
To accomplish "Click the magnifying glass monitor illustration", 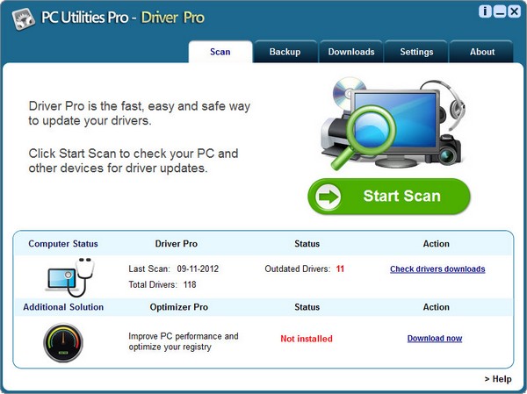I will (x=386, y=122).
